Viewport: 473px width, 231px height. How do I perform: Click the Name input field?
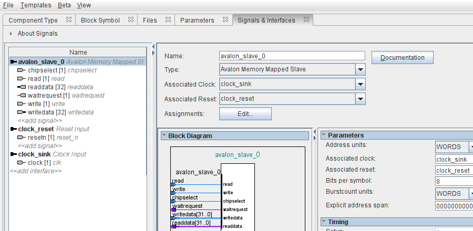pos(292,56)
